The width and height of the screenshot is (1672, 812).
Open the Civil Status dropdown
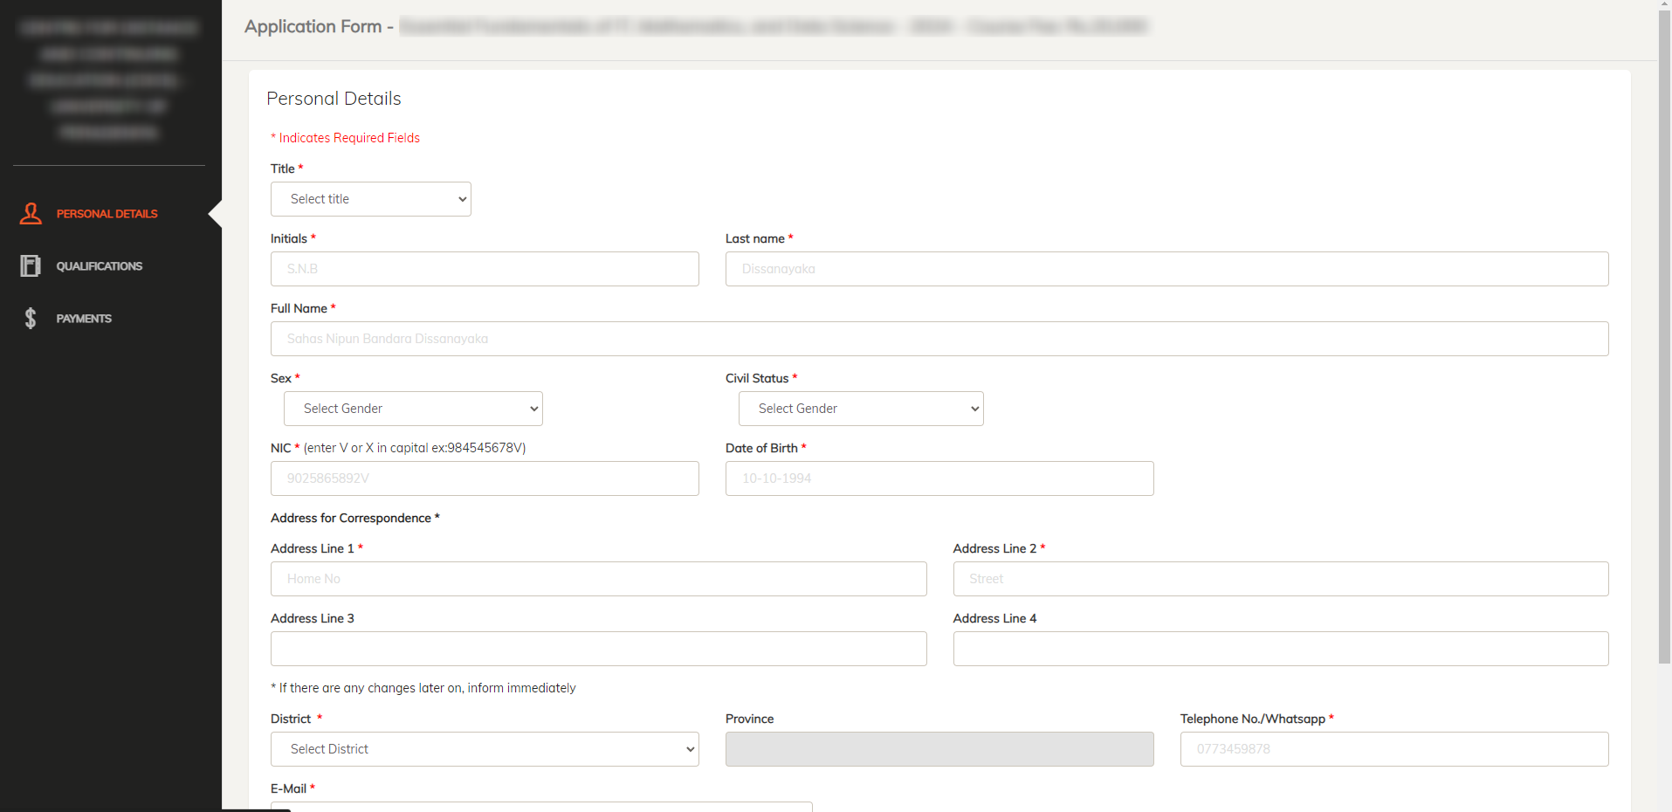click(x=860, y=408)
